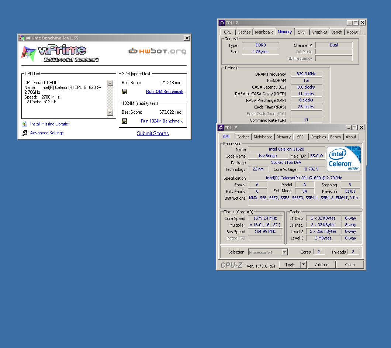Screen dimensions: 391x348
Task: Expand the Tools dropdown arrow
Action: pos(303,265)
